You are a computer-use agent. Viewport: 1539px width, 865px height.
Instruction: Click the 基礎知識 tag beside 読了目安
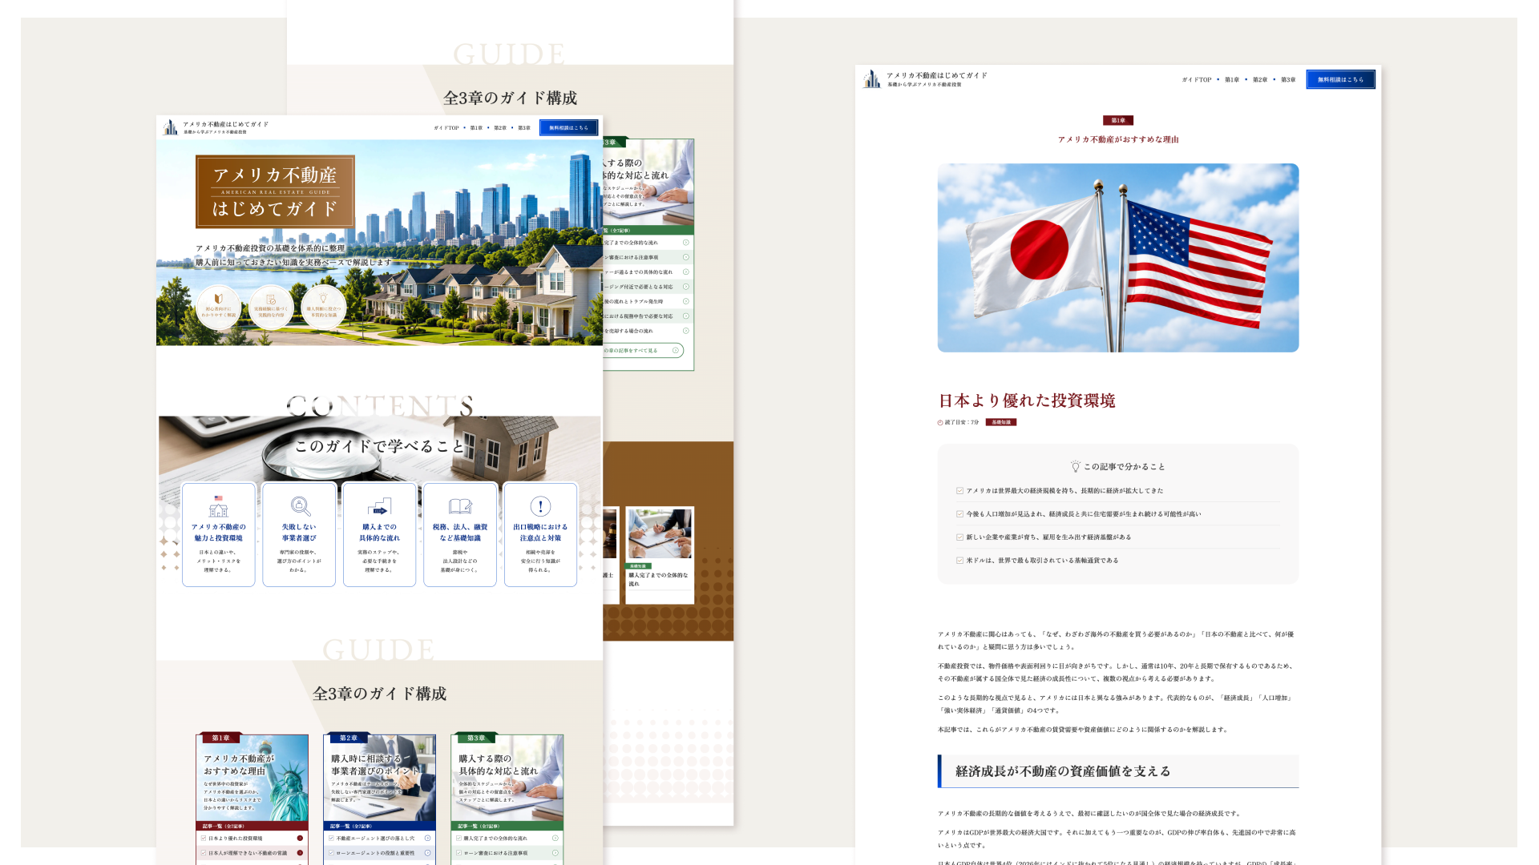(x=1001, y=422)
